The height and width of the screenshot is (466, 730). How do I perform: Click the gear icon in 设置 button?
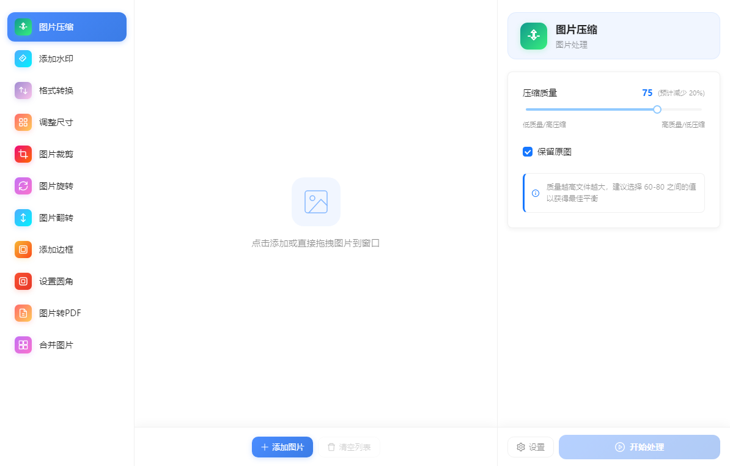[521, 447]
